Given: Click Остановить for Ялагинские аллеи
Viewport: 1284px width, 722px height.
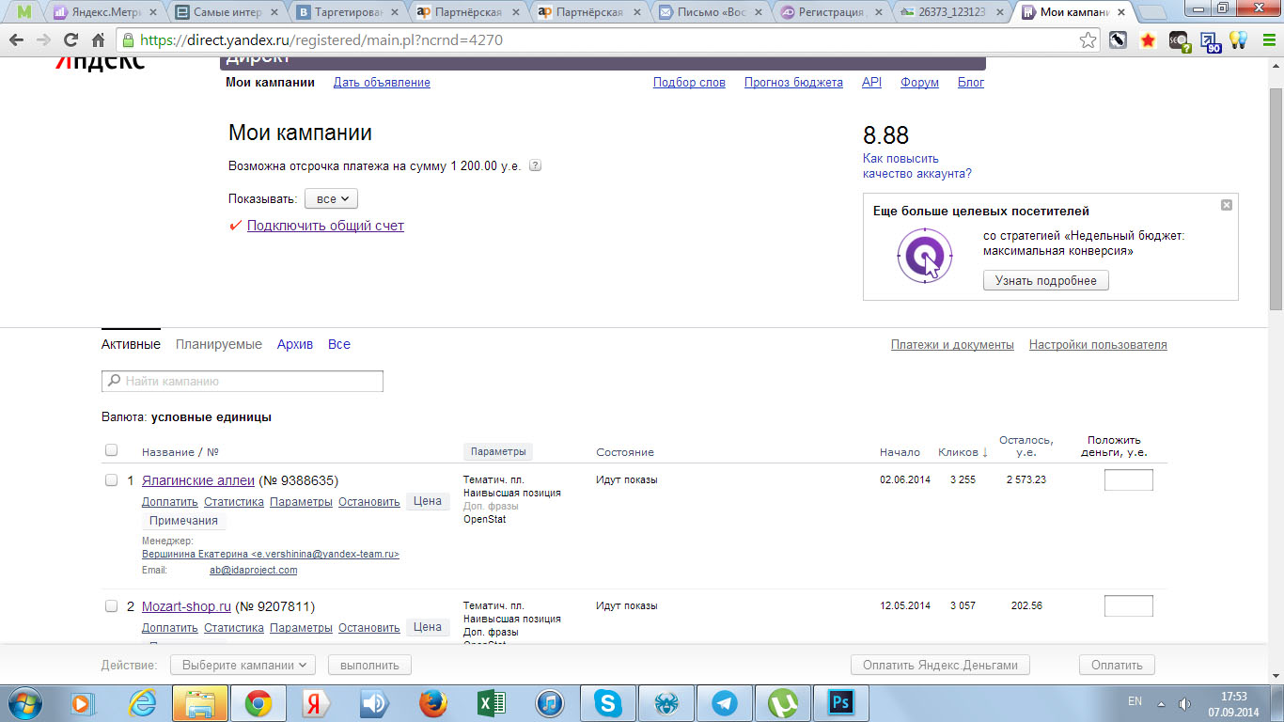Looking at the screenshot, I should [369, 502].
